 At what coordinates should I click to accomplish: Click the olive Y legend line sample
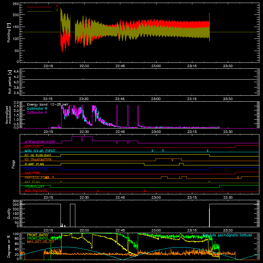tap(39, 11)
